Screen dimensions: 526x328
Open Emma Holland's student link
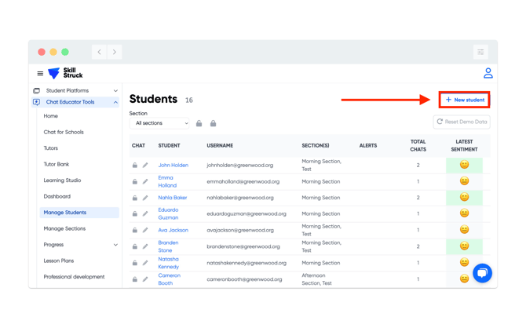[x=166, y=181]
